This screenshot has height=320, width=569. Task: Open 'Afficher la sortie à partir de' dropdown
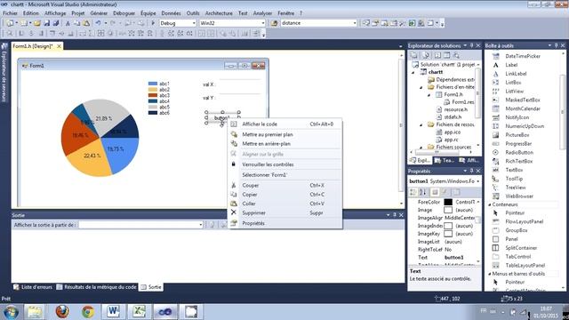(x=200, y=225)
